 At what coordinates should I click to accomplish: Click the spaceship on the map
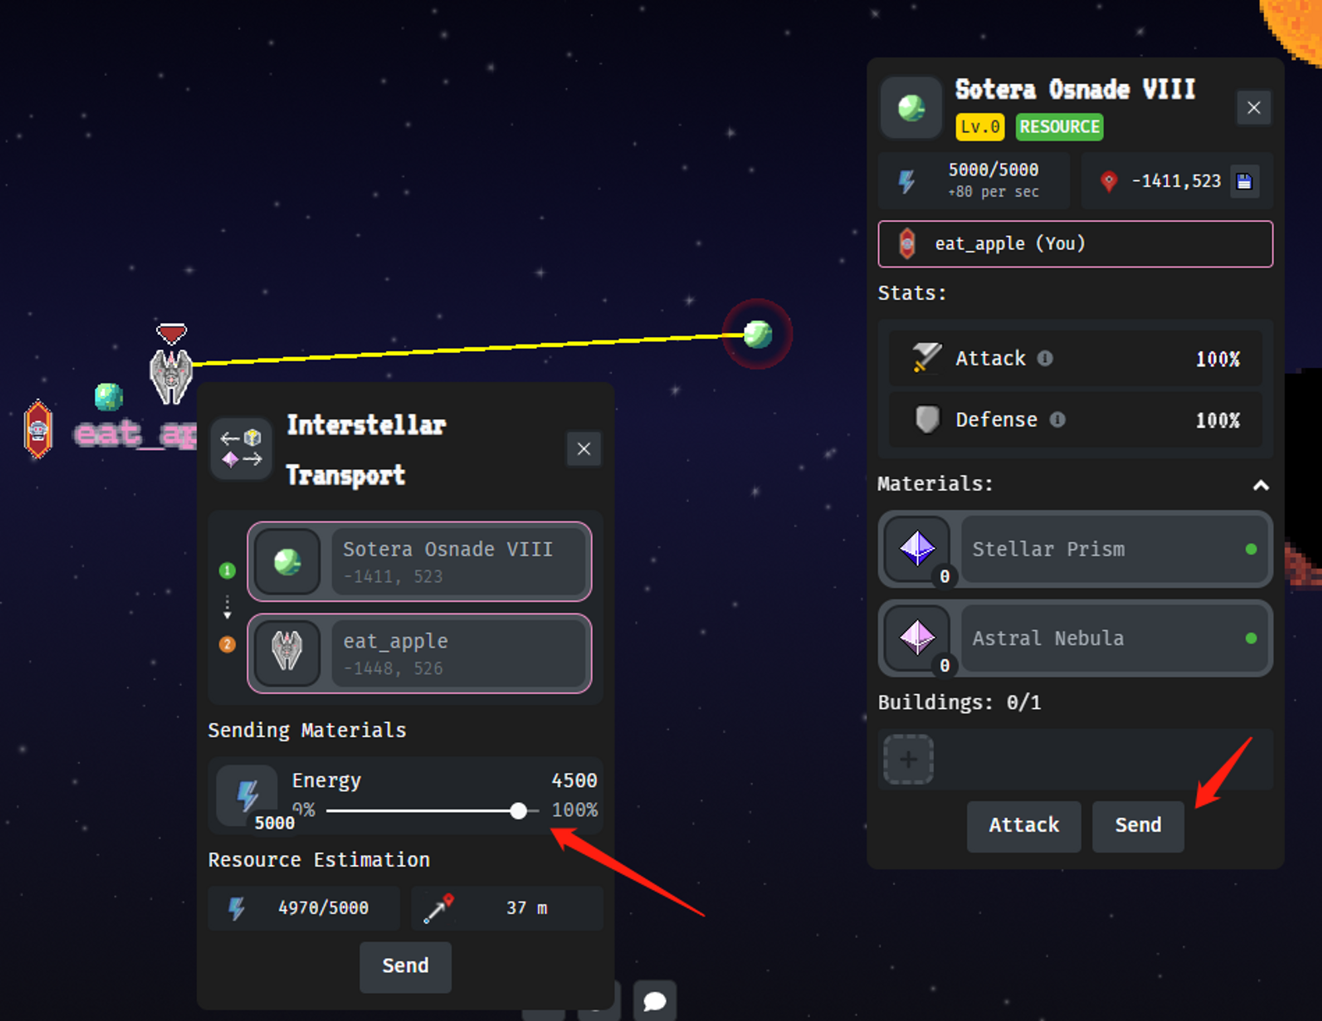(x=171, y=375)
